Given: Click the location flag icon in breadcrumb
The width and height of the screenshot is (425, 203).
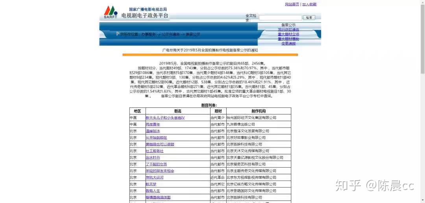Looking at the screenshot, I should tap(118, 34).
